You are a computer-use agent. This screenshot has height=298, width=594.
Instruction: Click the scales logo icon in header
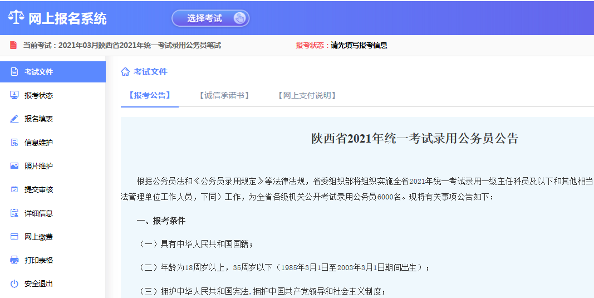[16, 17]
